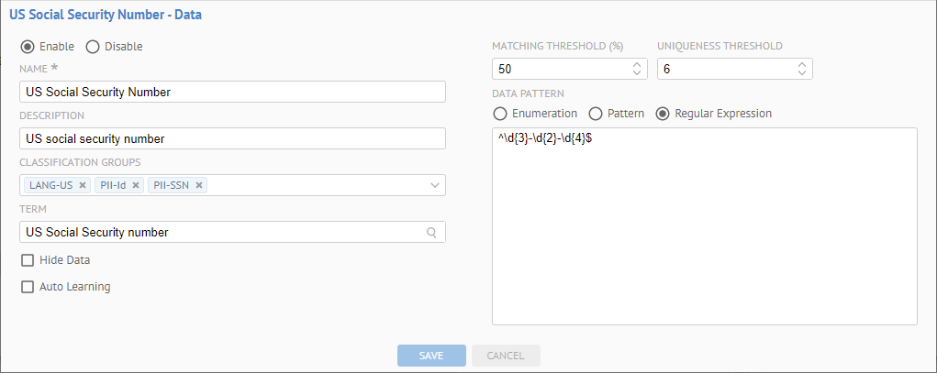Viewport: 937px width, 373px height.
Task: Select Regular Expression data pattern
Action: (663, 114)
